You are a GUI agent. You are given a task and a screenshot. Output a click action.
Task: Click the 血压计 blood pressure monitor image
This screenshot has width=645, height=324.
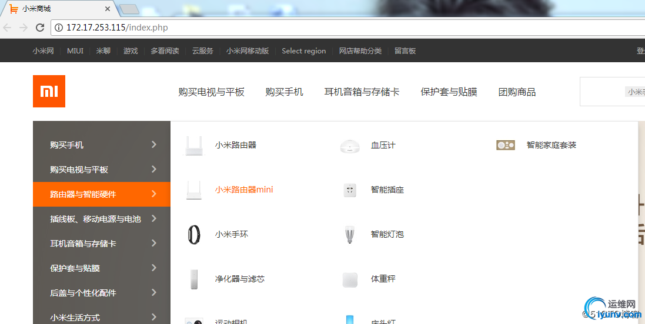350,146
